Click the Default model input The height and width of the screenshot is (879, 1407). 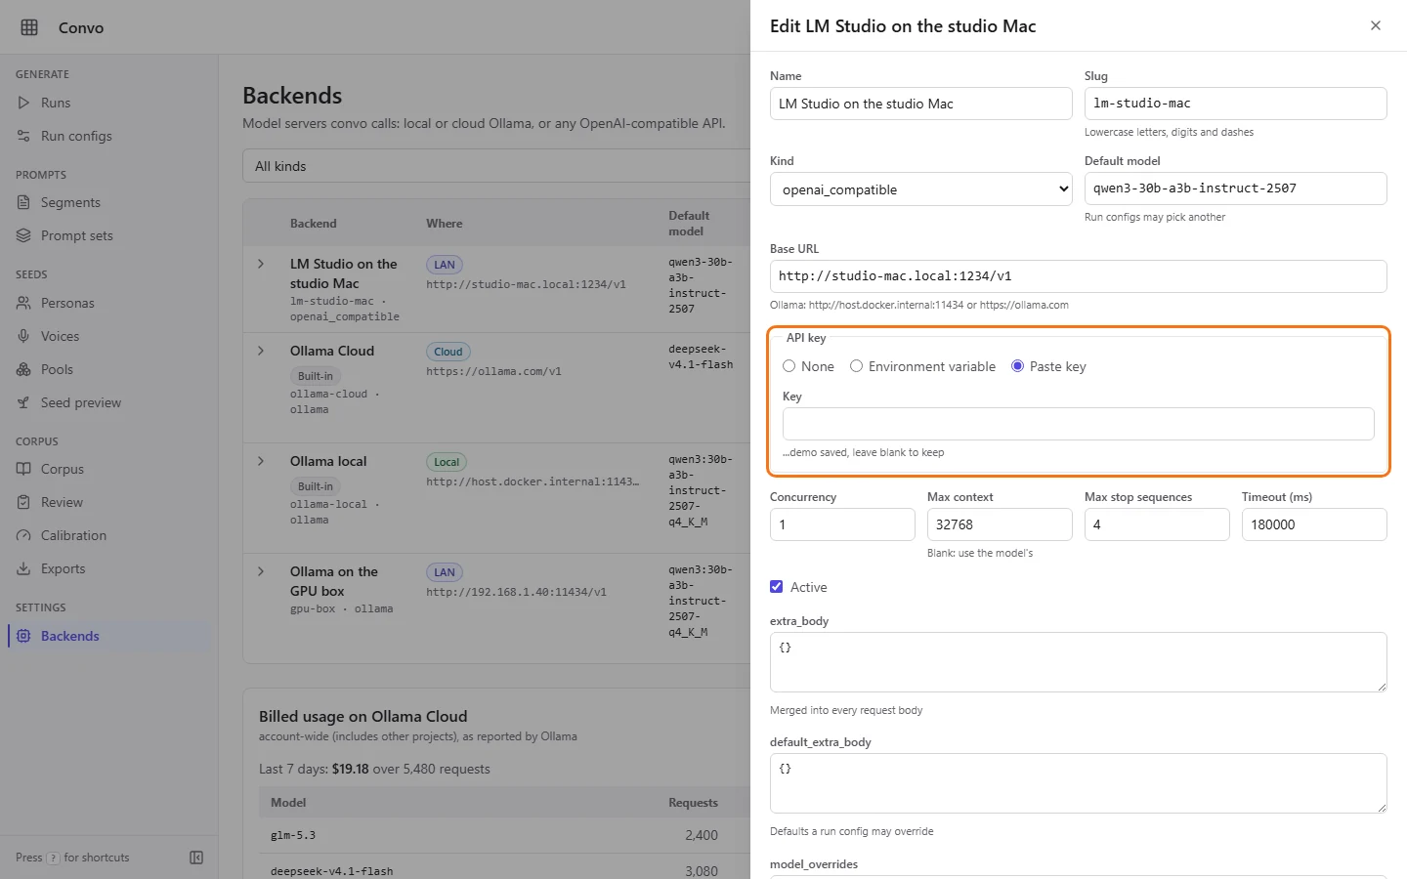click(1236, 188)
